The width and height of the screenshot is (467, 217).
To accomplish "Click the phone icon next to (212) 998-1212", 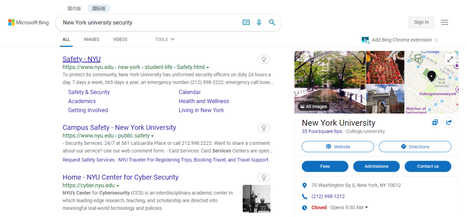I will click(x=304, y=196).
